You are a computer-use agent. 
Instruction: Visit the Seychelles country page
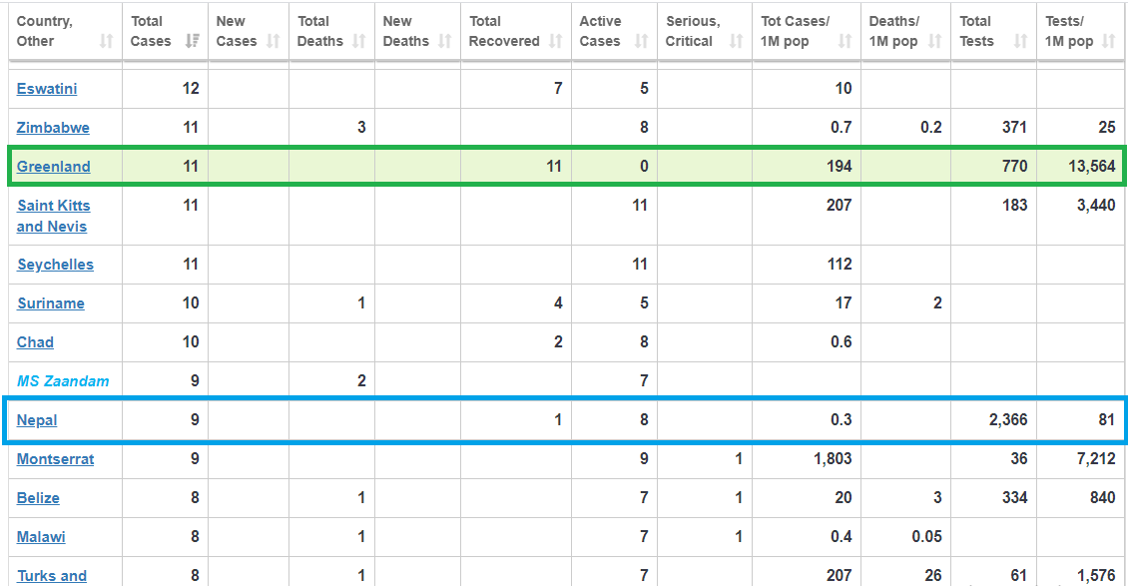point(55,264)
